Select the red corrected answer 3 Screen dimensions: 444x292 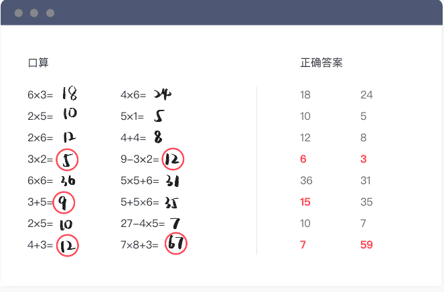tap(363, 159)
